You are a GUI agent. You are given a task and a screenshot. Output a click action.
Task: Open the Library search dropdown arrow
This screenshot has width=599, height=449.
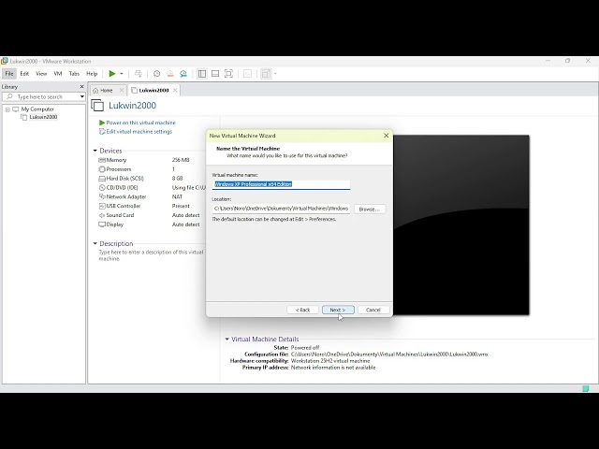[81, 97]
